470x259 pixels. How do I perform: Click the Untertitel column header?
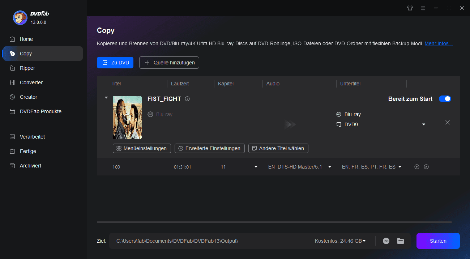coord(350,84)
